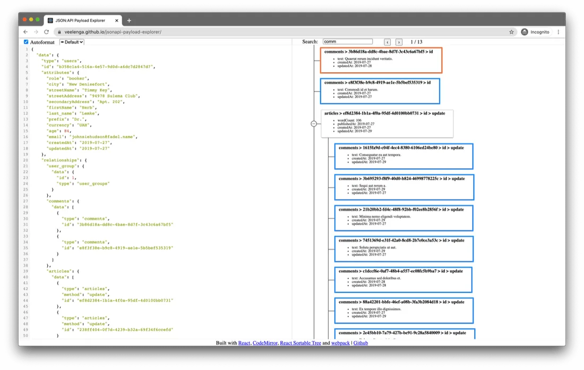The height and width of the screenshot is (370, 584).
Task: Bookmark this page with the star icon
Action: click(x=511, y=32)
